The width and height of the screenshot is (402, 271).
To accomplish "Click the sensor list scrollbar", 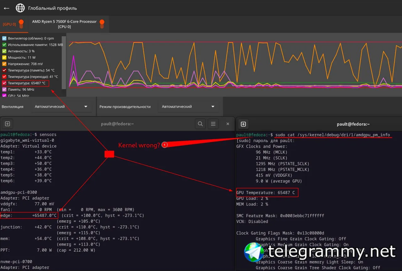I will [64, 63].
